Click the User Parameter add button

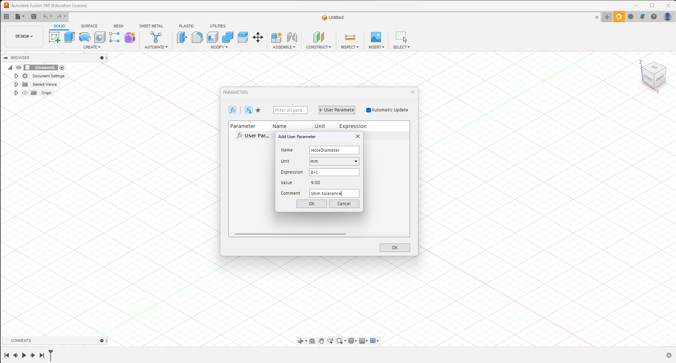click(x=337, y=110)
